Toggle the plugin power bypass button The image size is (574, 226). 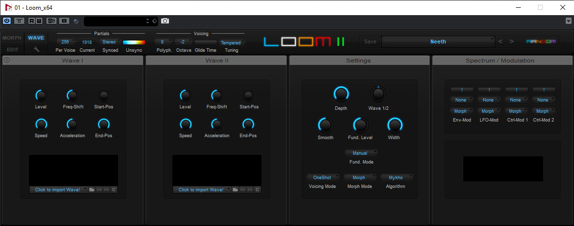coord(7,21)
